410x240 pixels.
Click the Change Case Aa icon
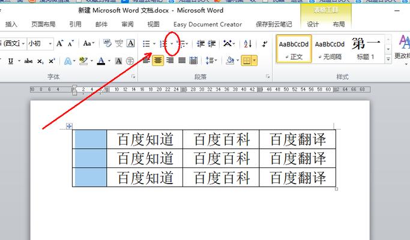[x=89, y=43]
